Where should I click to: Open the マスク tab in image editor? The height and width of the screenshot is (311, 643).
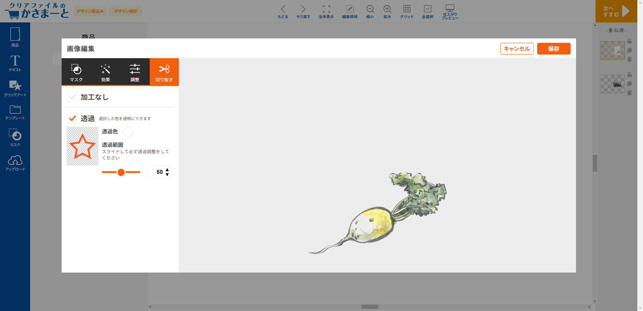(76, 72)
